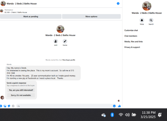Screen dimensions: 167x121
Task: Open More options for the listing
Action: click(91, 16)
